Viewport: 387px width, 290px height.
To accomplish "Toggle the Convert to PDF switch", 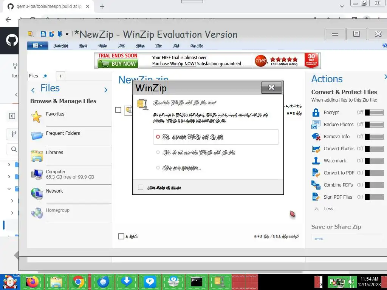I will click(375, 173).
